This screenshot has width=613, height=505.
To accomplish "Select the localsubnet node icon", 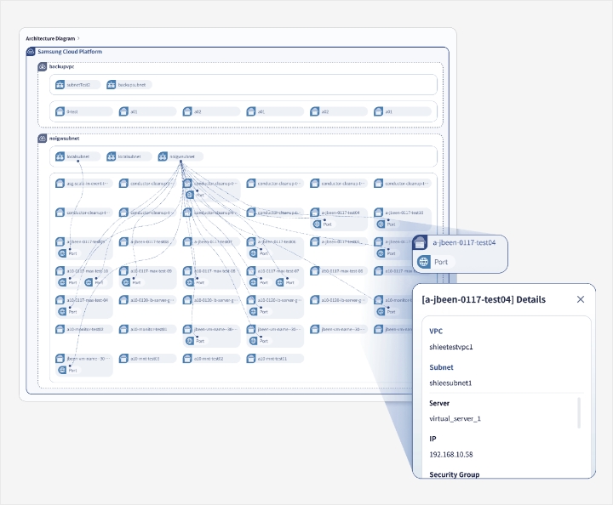I will (60, 156).
